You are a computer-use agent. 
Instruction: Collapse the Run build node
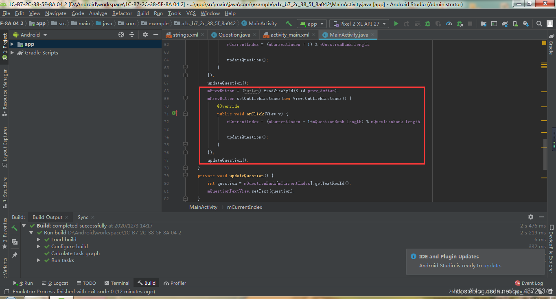31,233
